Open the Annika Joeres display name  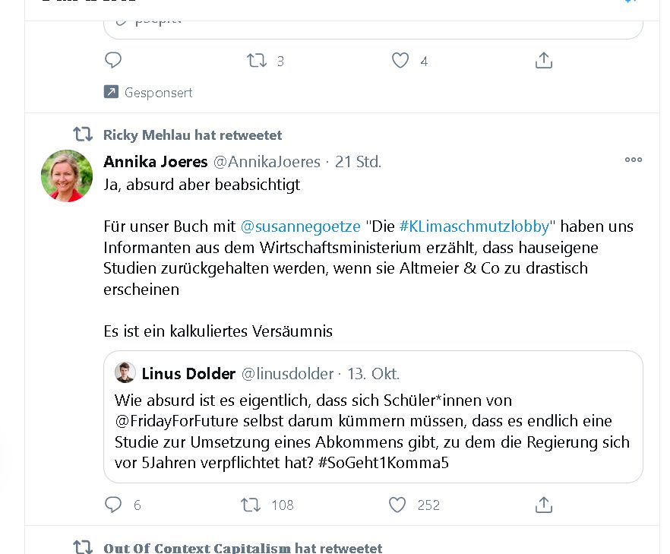click(x=155, y=162)
